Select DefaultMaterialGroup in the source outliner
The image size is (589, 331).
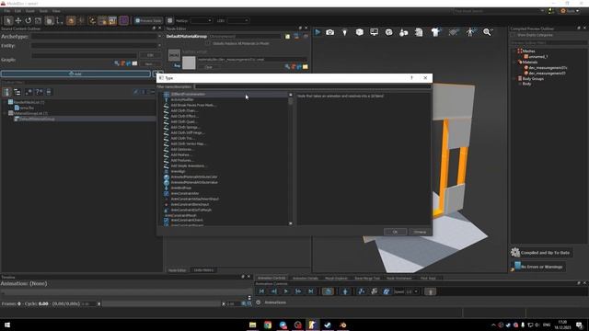click(37, 119)
